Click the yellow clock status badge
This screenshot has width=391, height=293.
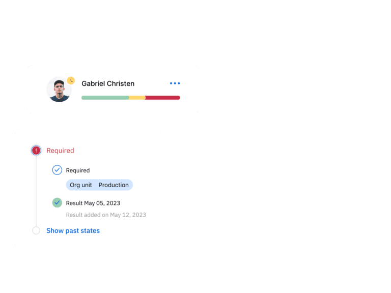71,80
